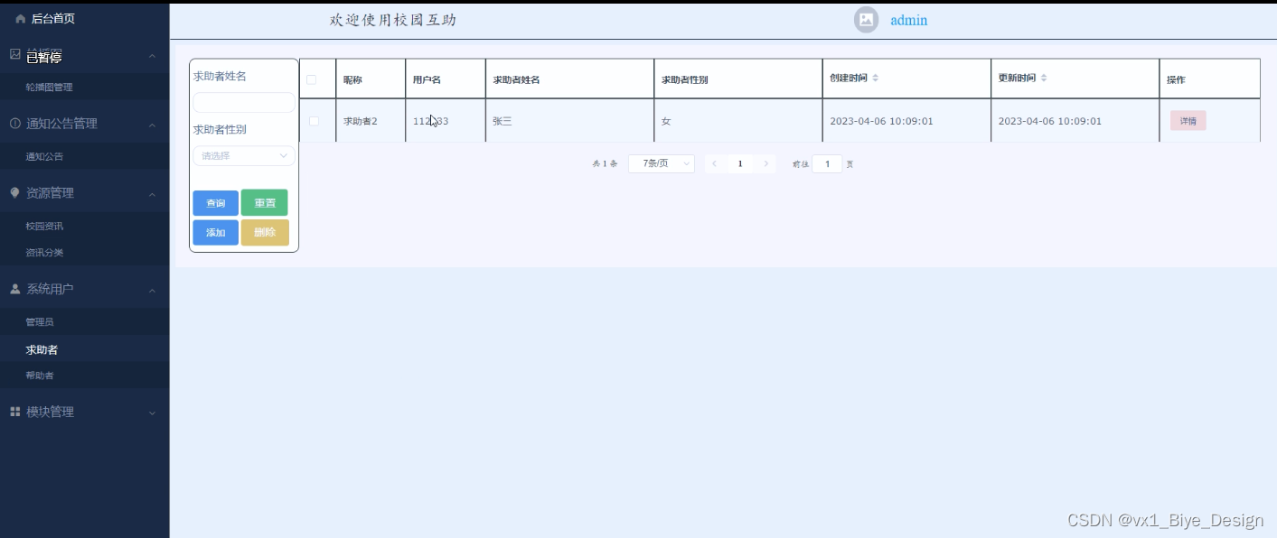
Task: Open the 求助者性别 请选择 dropdown
Action: point(244,155)
